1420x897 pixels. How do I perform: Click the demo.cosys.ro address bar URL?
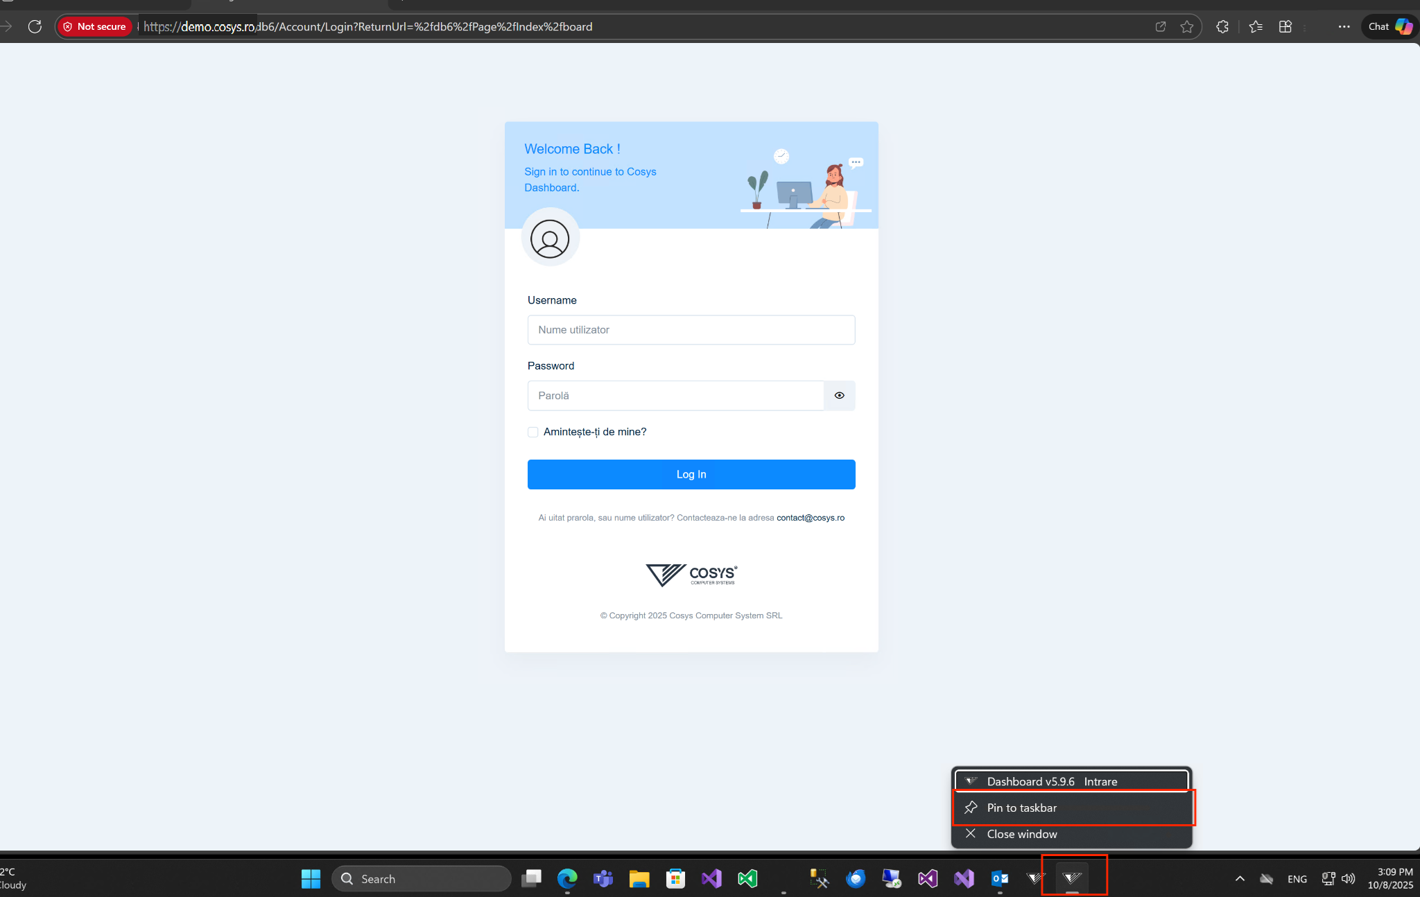click(x=367, y=26)
